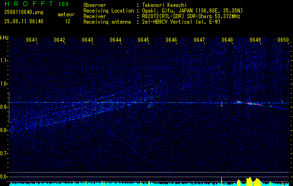Click the Receiver label
This screenshot has height=186, width=293.
point(95,16)
